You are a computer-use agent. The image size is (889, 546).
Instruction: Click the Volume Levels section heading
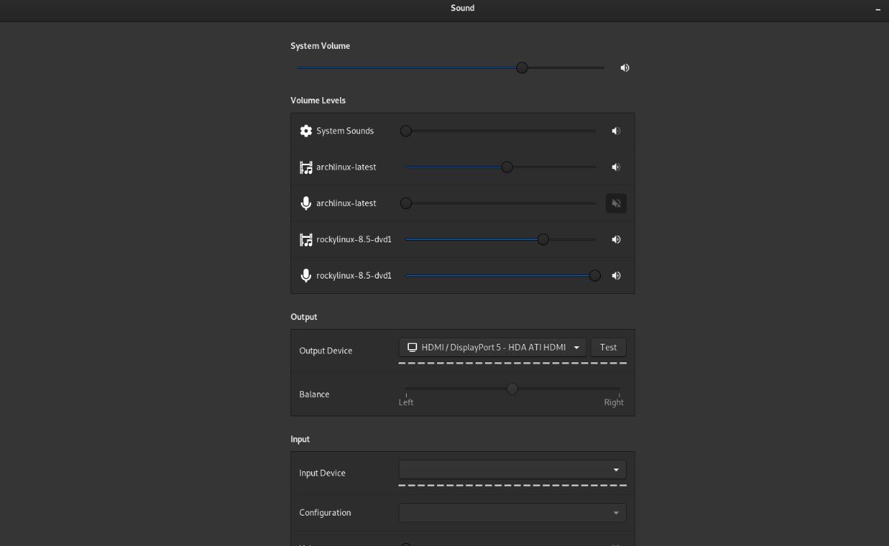click(319, 100)
